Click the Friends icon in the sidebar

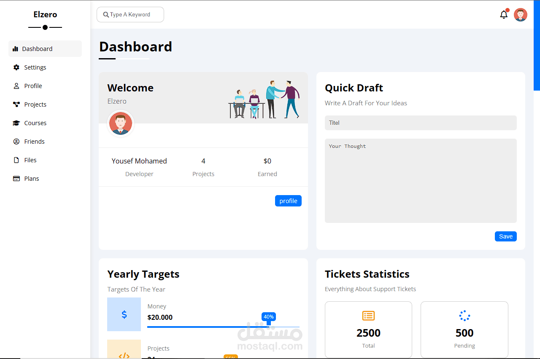(16, 141)
